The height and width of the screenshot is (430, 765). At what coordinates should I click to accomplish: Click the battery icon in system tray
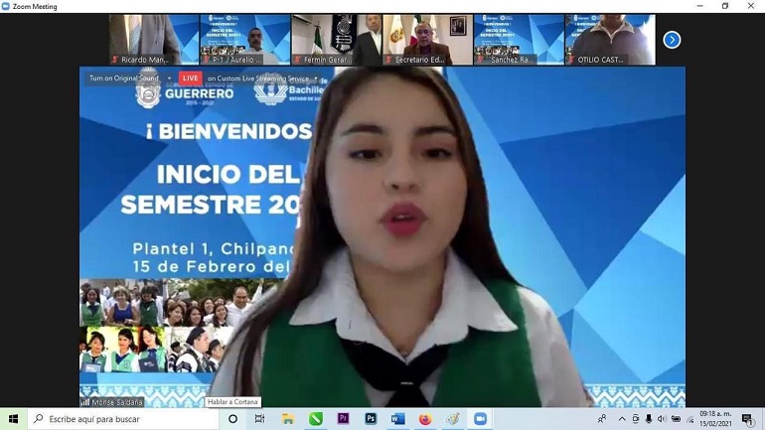point(676,419)
